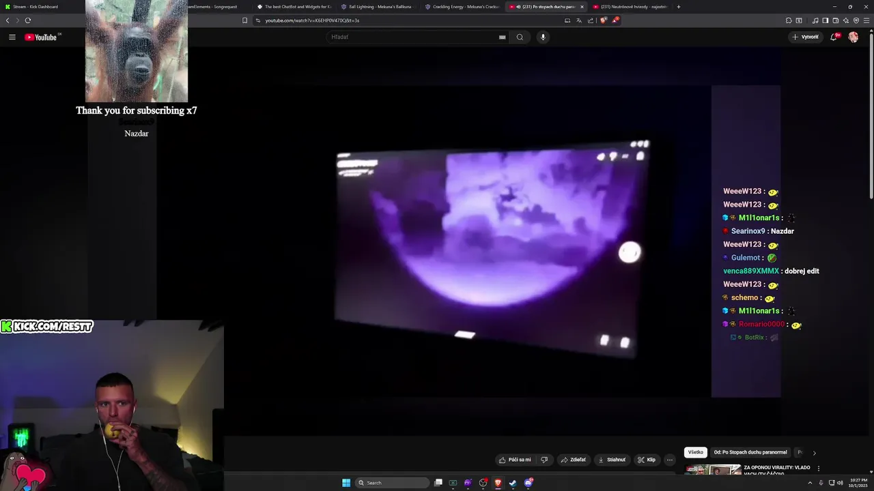Image resolution: width=874 pixels, height=491 pixels.
Task: Open Discord from the taskbar
Action: (528, 483)
